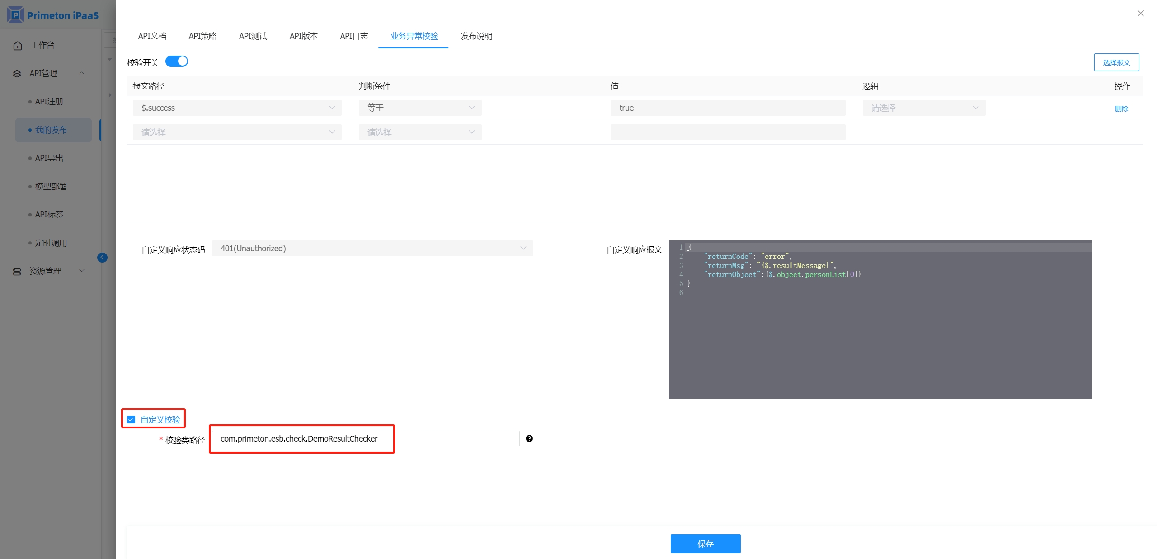Click the API管理 layers icon
The image size is (1157, 559).
tap(17, 74)
